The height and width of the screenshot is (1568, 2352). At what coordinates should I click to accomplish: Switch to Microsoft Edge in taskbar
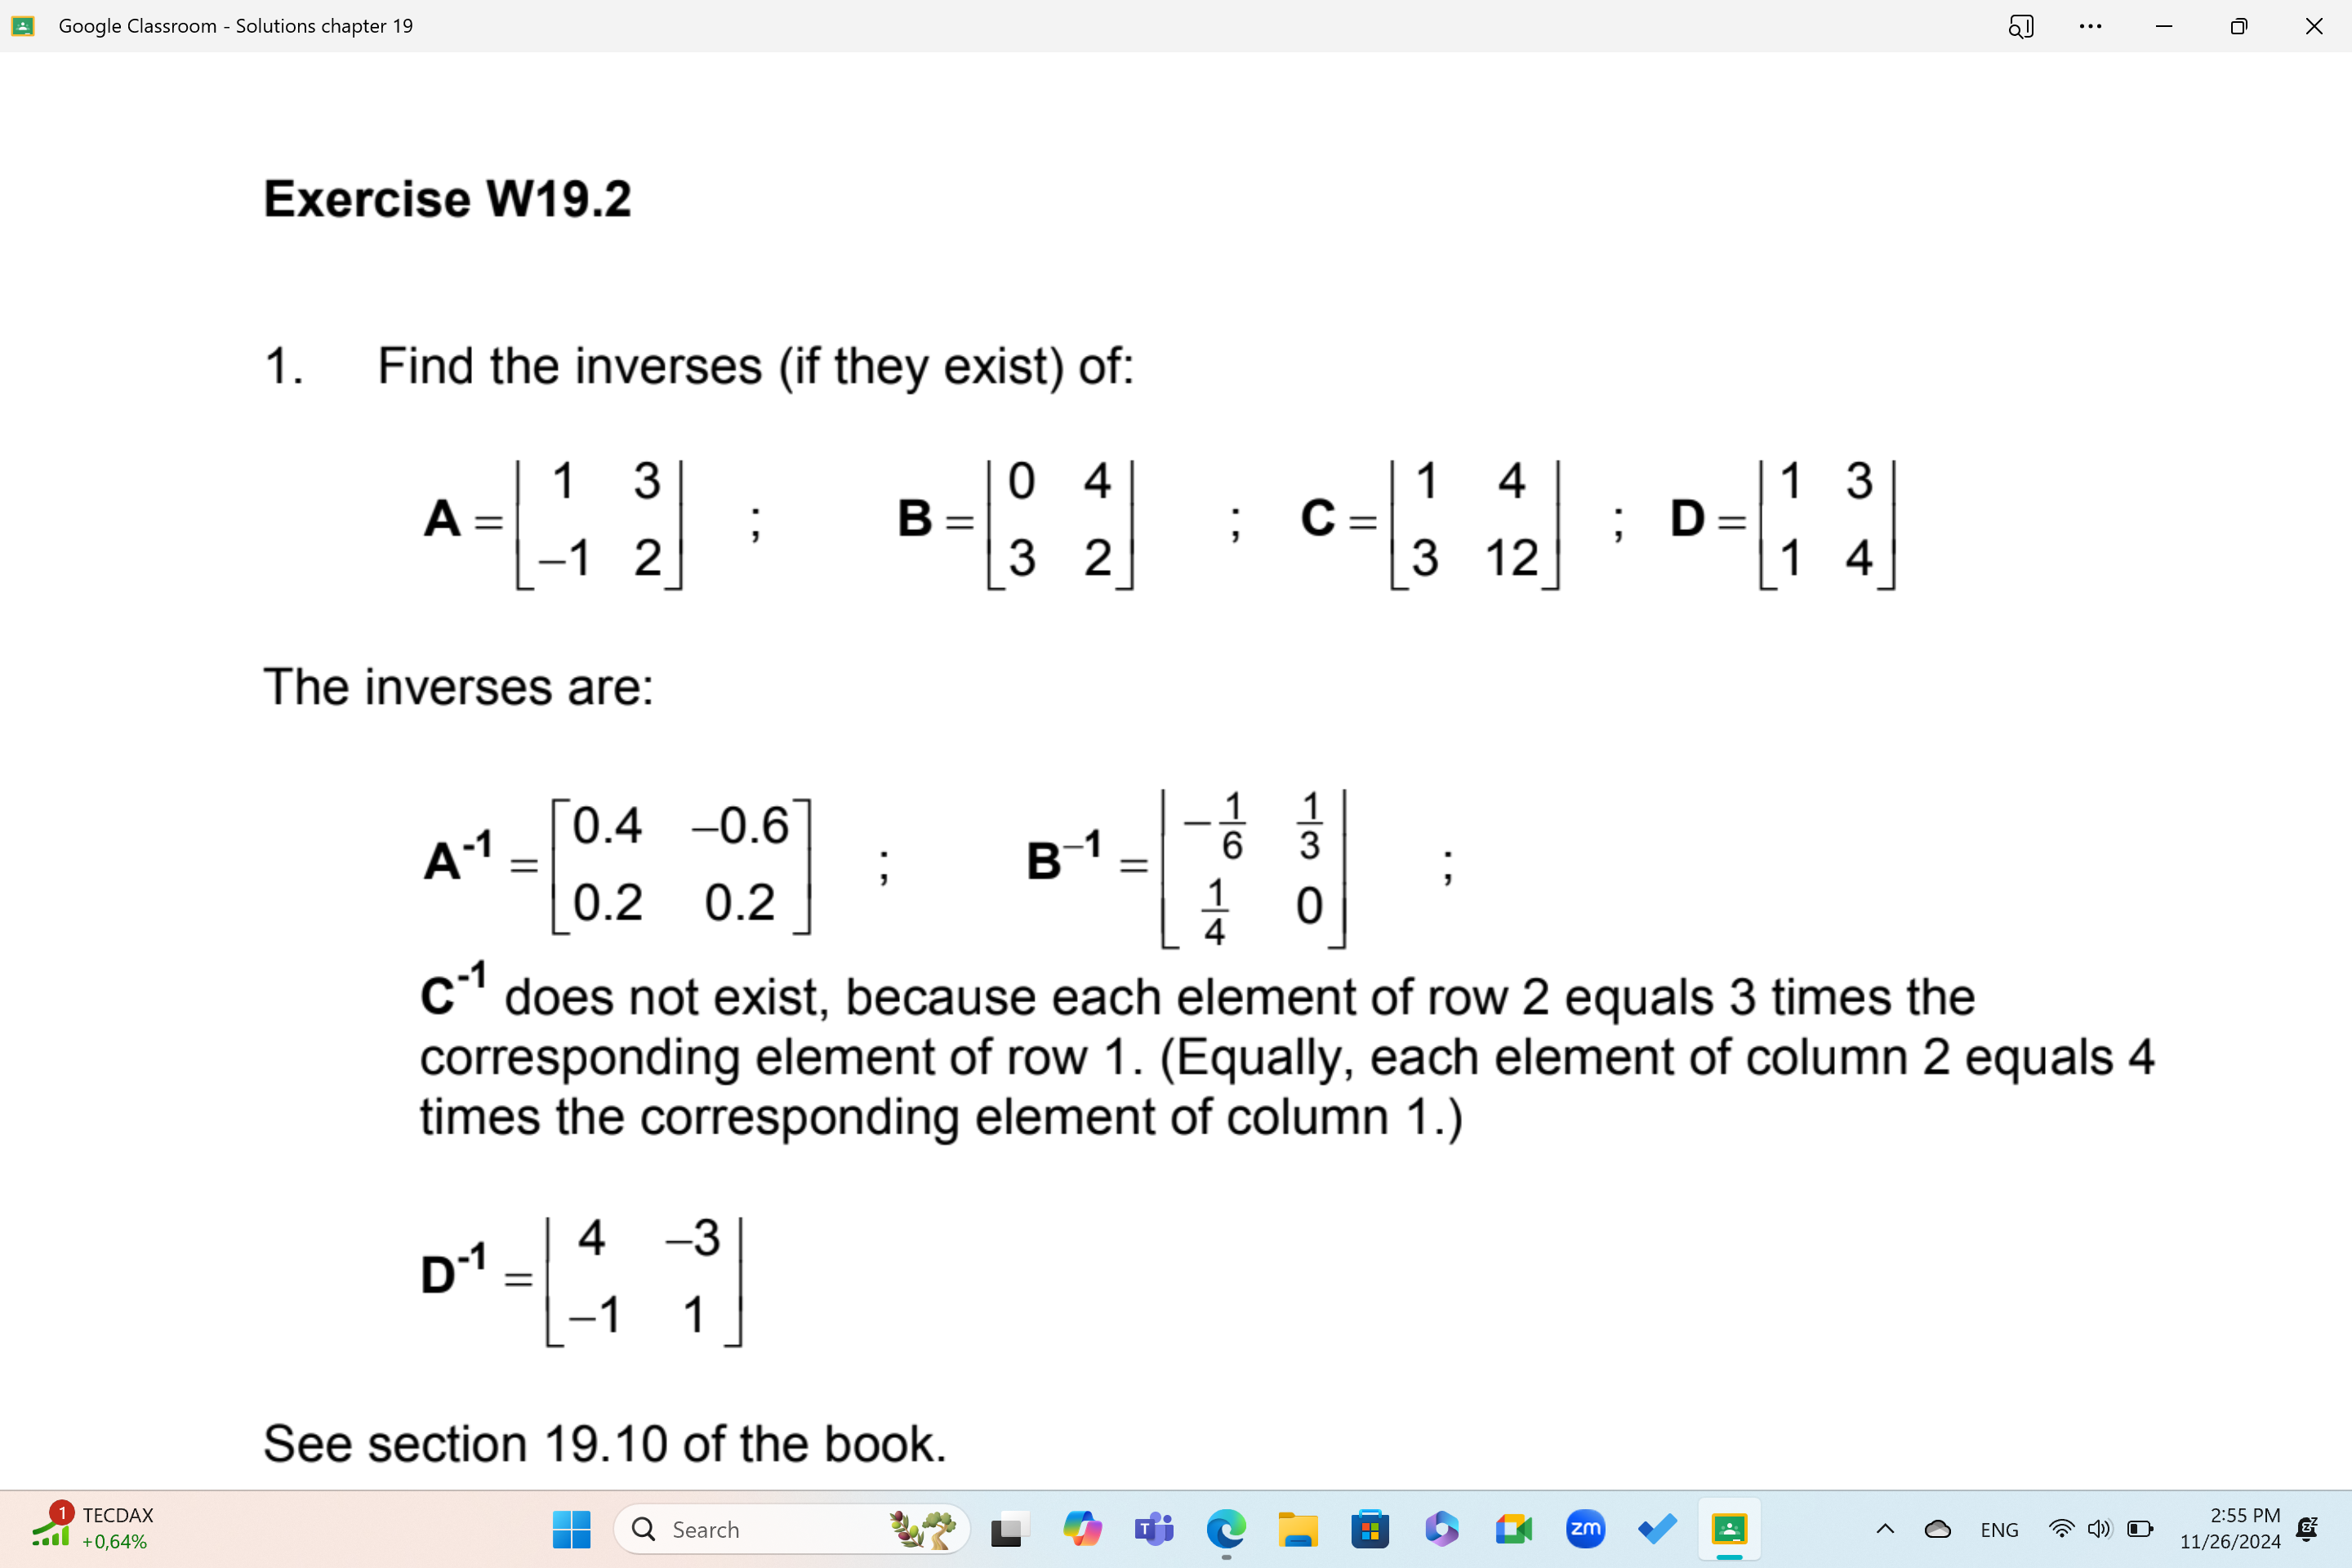[1226, 1529]
